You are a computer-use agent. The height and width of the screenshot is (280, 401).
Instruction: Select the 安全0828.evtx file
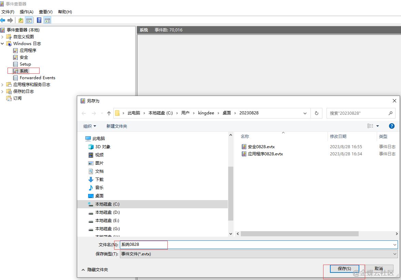261,146
